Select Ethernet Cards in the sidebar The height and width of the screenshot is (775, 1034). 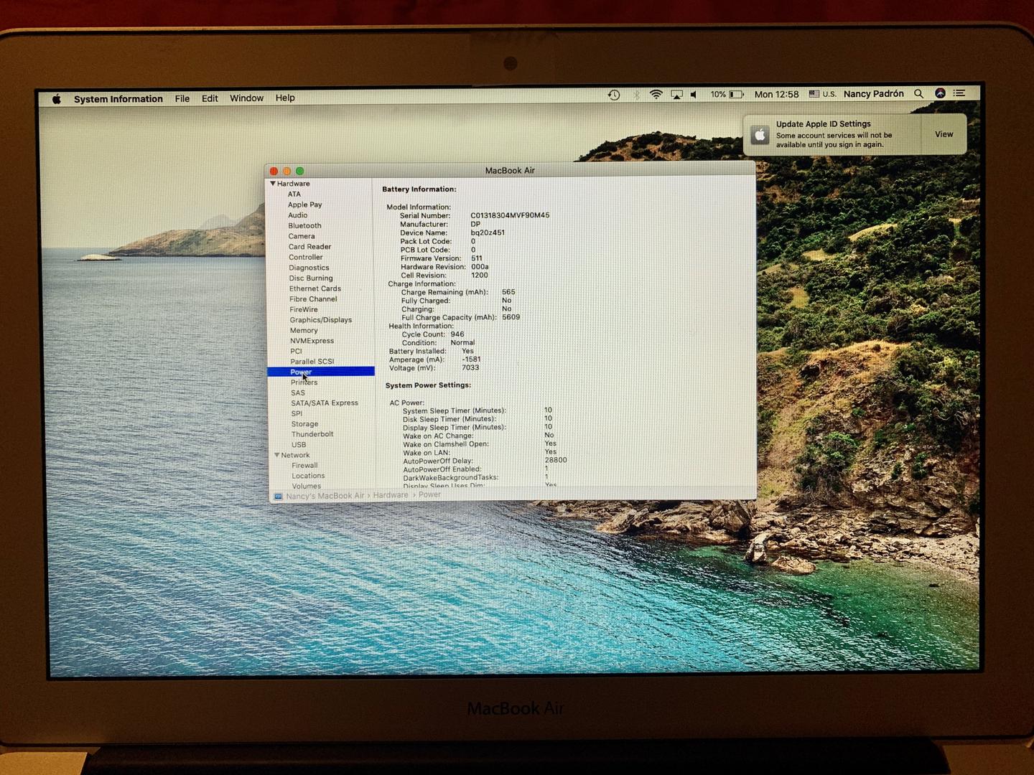(315, 288)
